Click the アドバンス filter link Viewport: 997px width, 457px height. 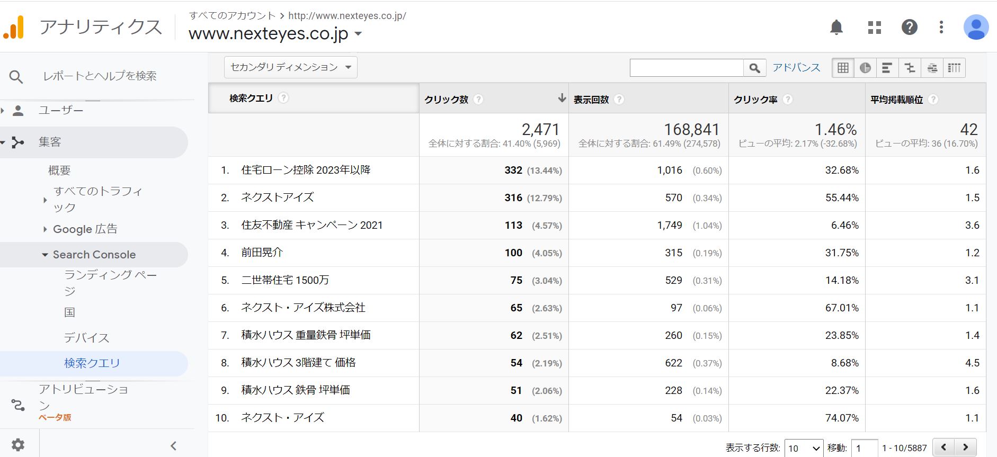[x=796, y=68]
